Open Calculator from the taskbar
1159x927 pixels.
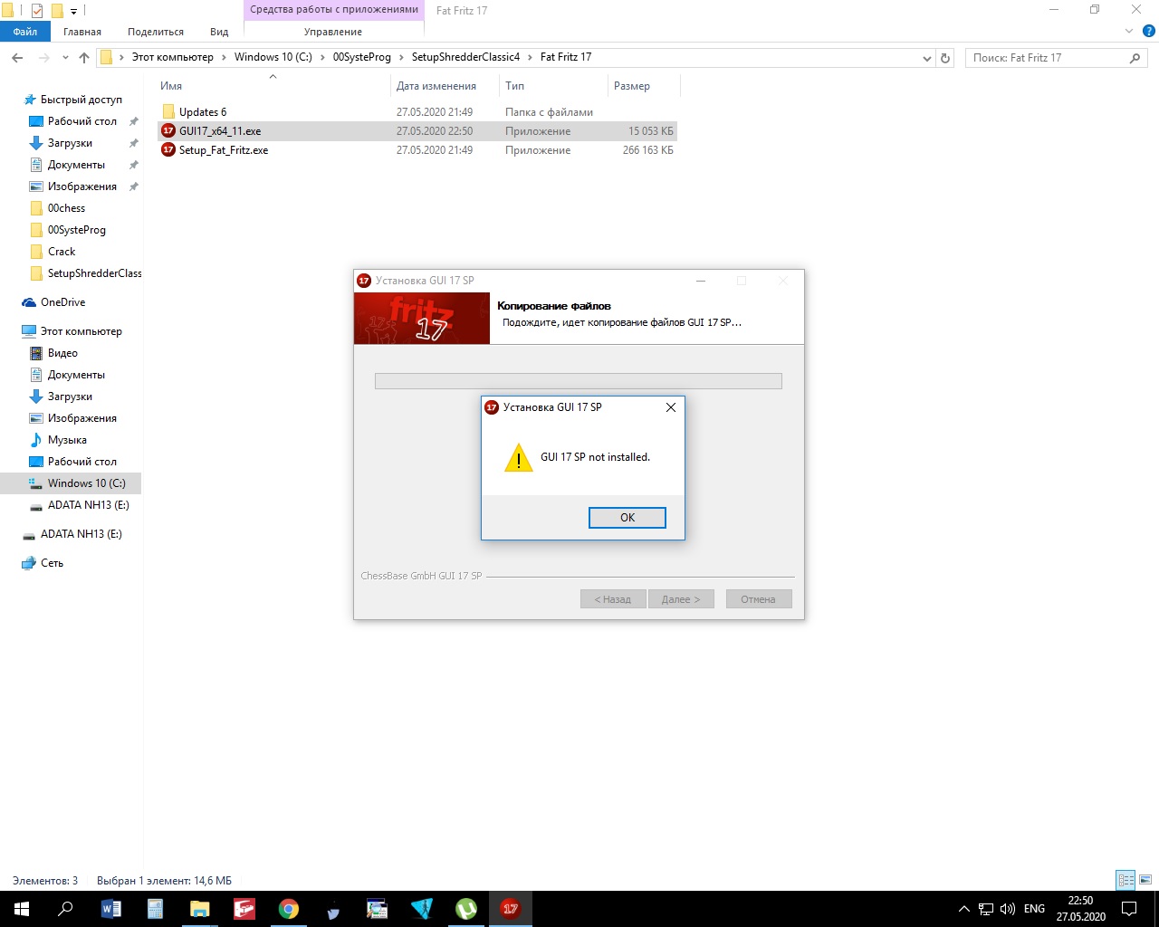(x=155, y=909)
